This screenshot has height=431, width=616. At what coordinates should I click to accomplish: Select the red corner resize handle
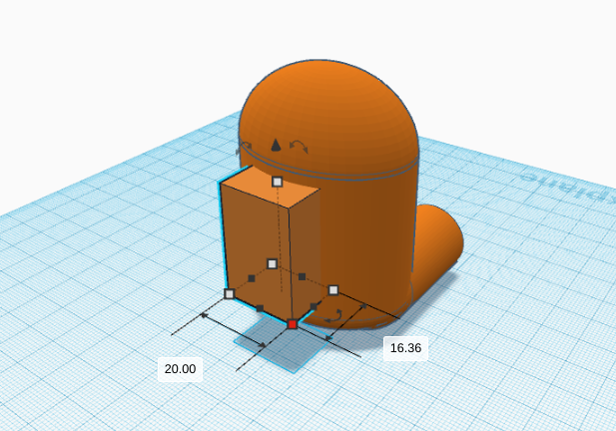[292, 324]
